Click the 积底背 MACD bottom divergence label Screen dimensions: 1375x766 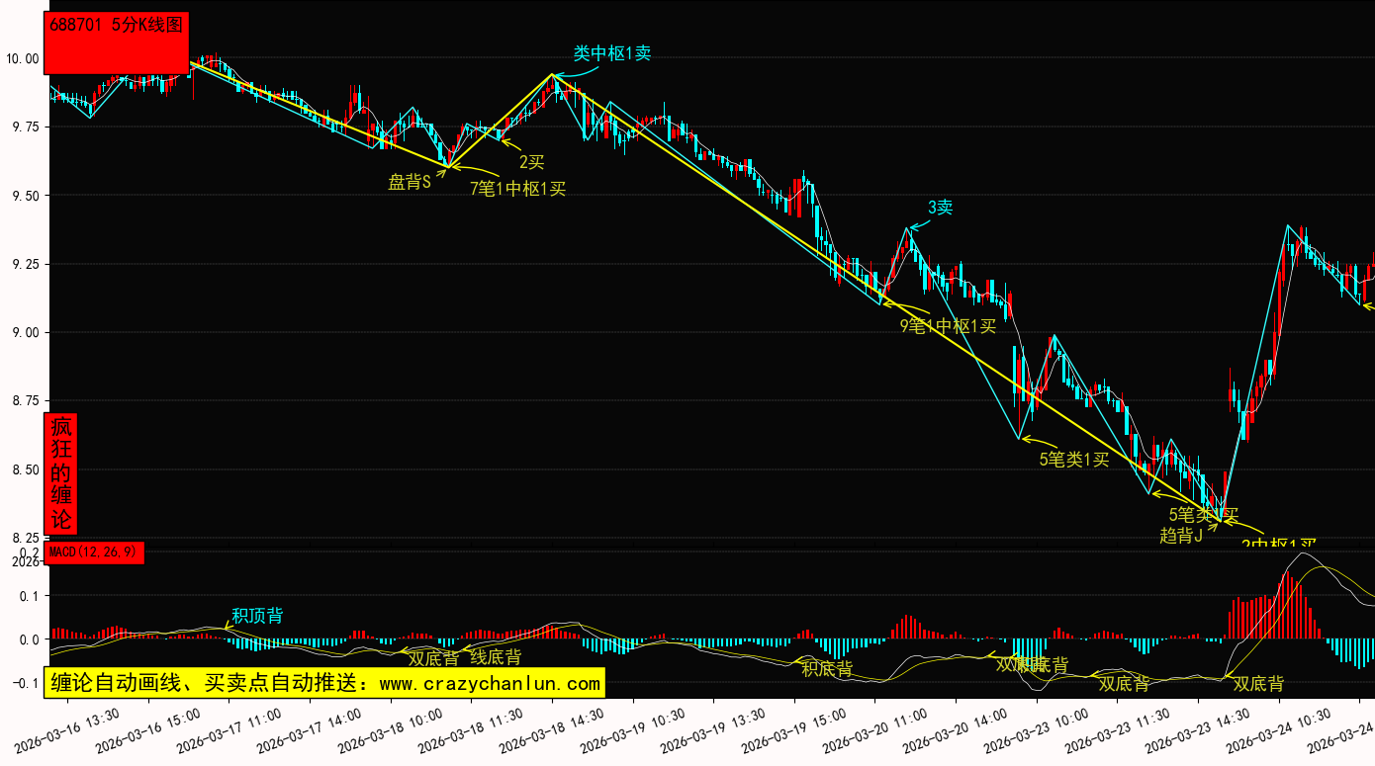[x=827, y=668]
